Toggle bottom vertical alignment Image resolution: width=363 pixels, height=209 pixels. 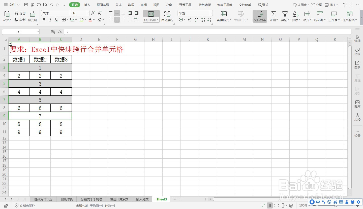pos(123,13)
